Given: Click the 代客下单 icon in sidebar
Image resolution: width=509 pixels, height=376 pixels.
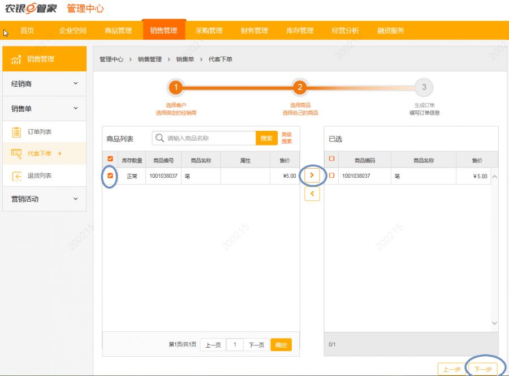Looking at the screenshot, I should 16,153.
